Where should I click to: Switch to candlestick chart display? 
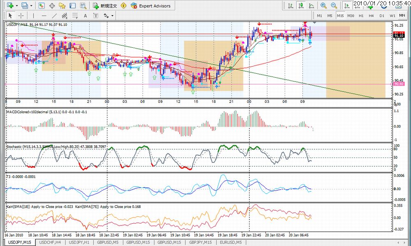click(x=301, y=5)
